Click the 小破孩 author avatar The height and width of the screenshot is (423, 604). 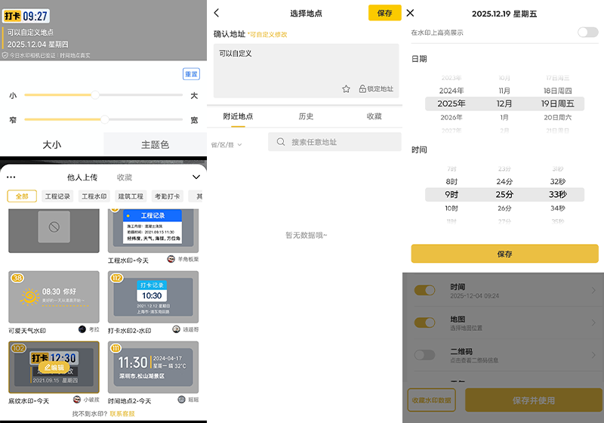click(x=77, y=400)
